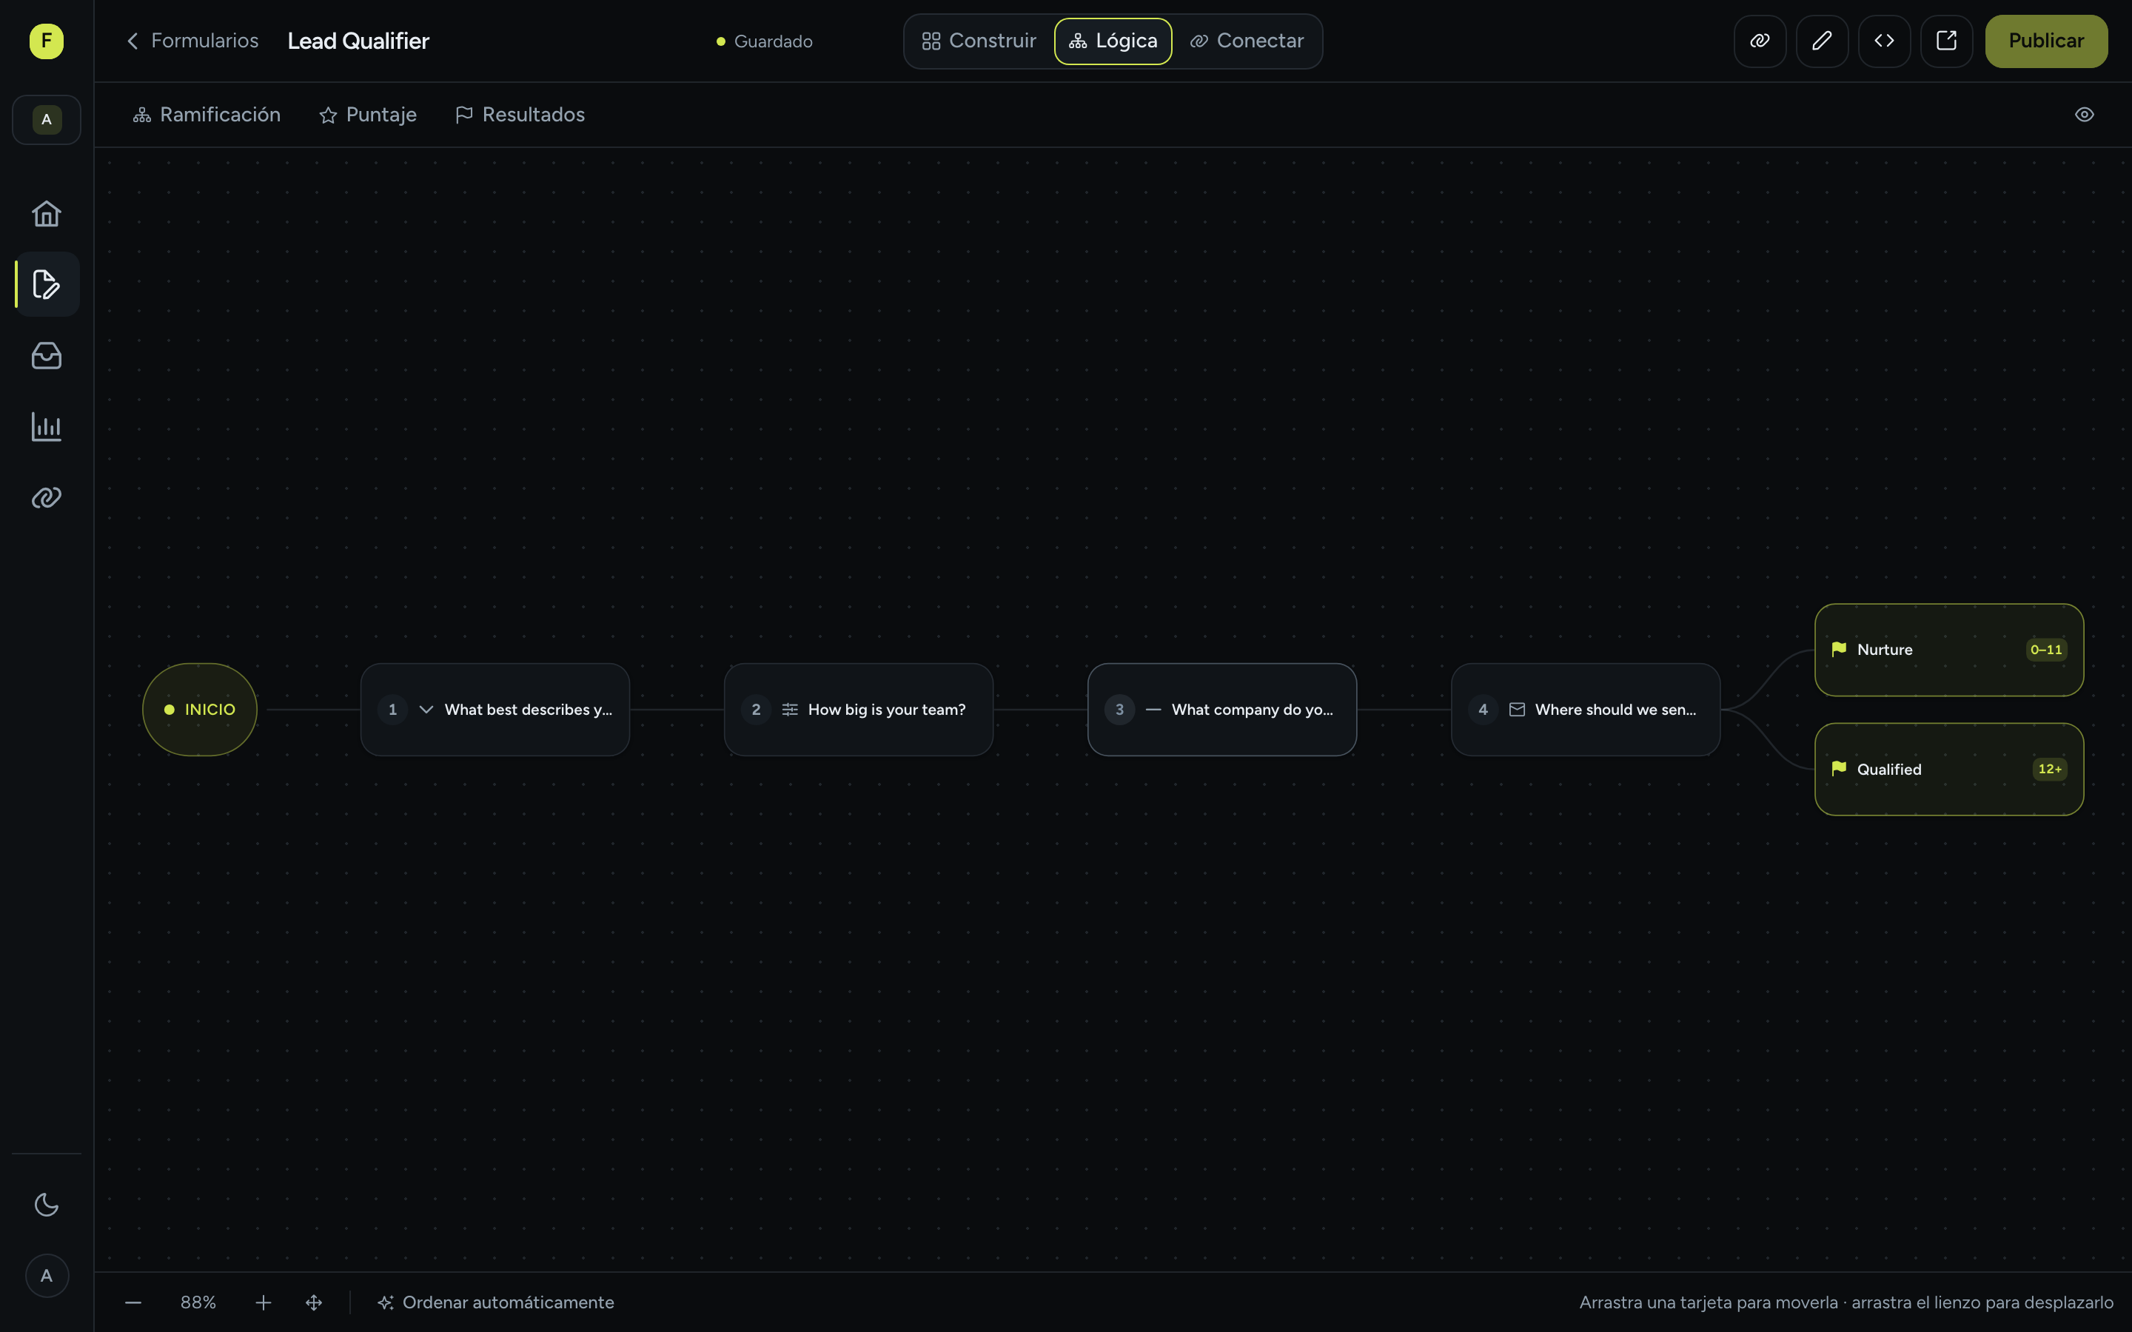Select card 3 What company do you
The width and height of the screenshot is (2132, 1332).
pos(1222,709)
